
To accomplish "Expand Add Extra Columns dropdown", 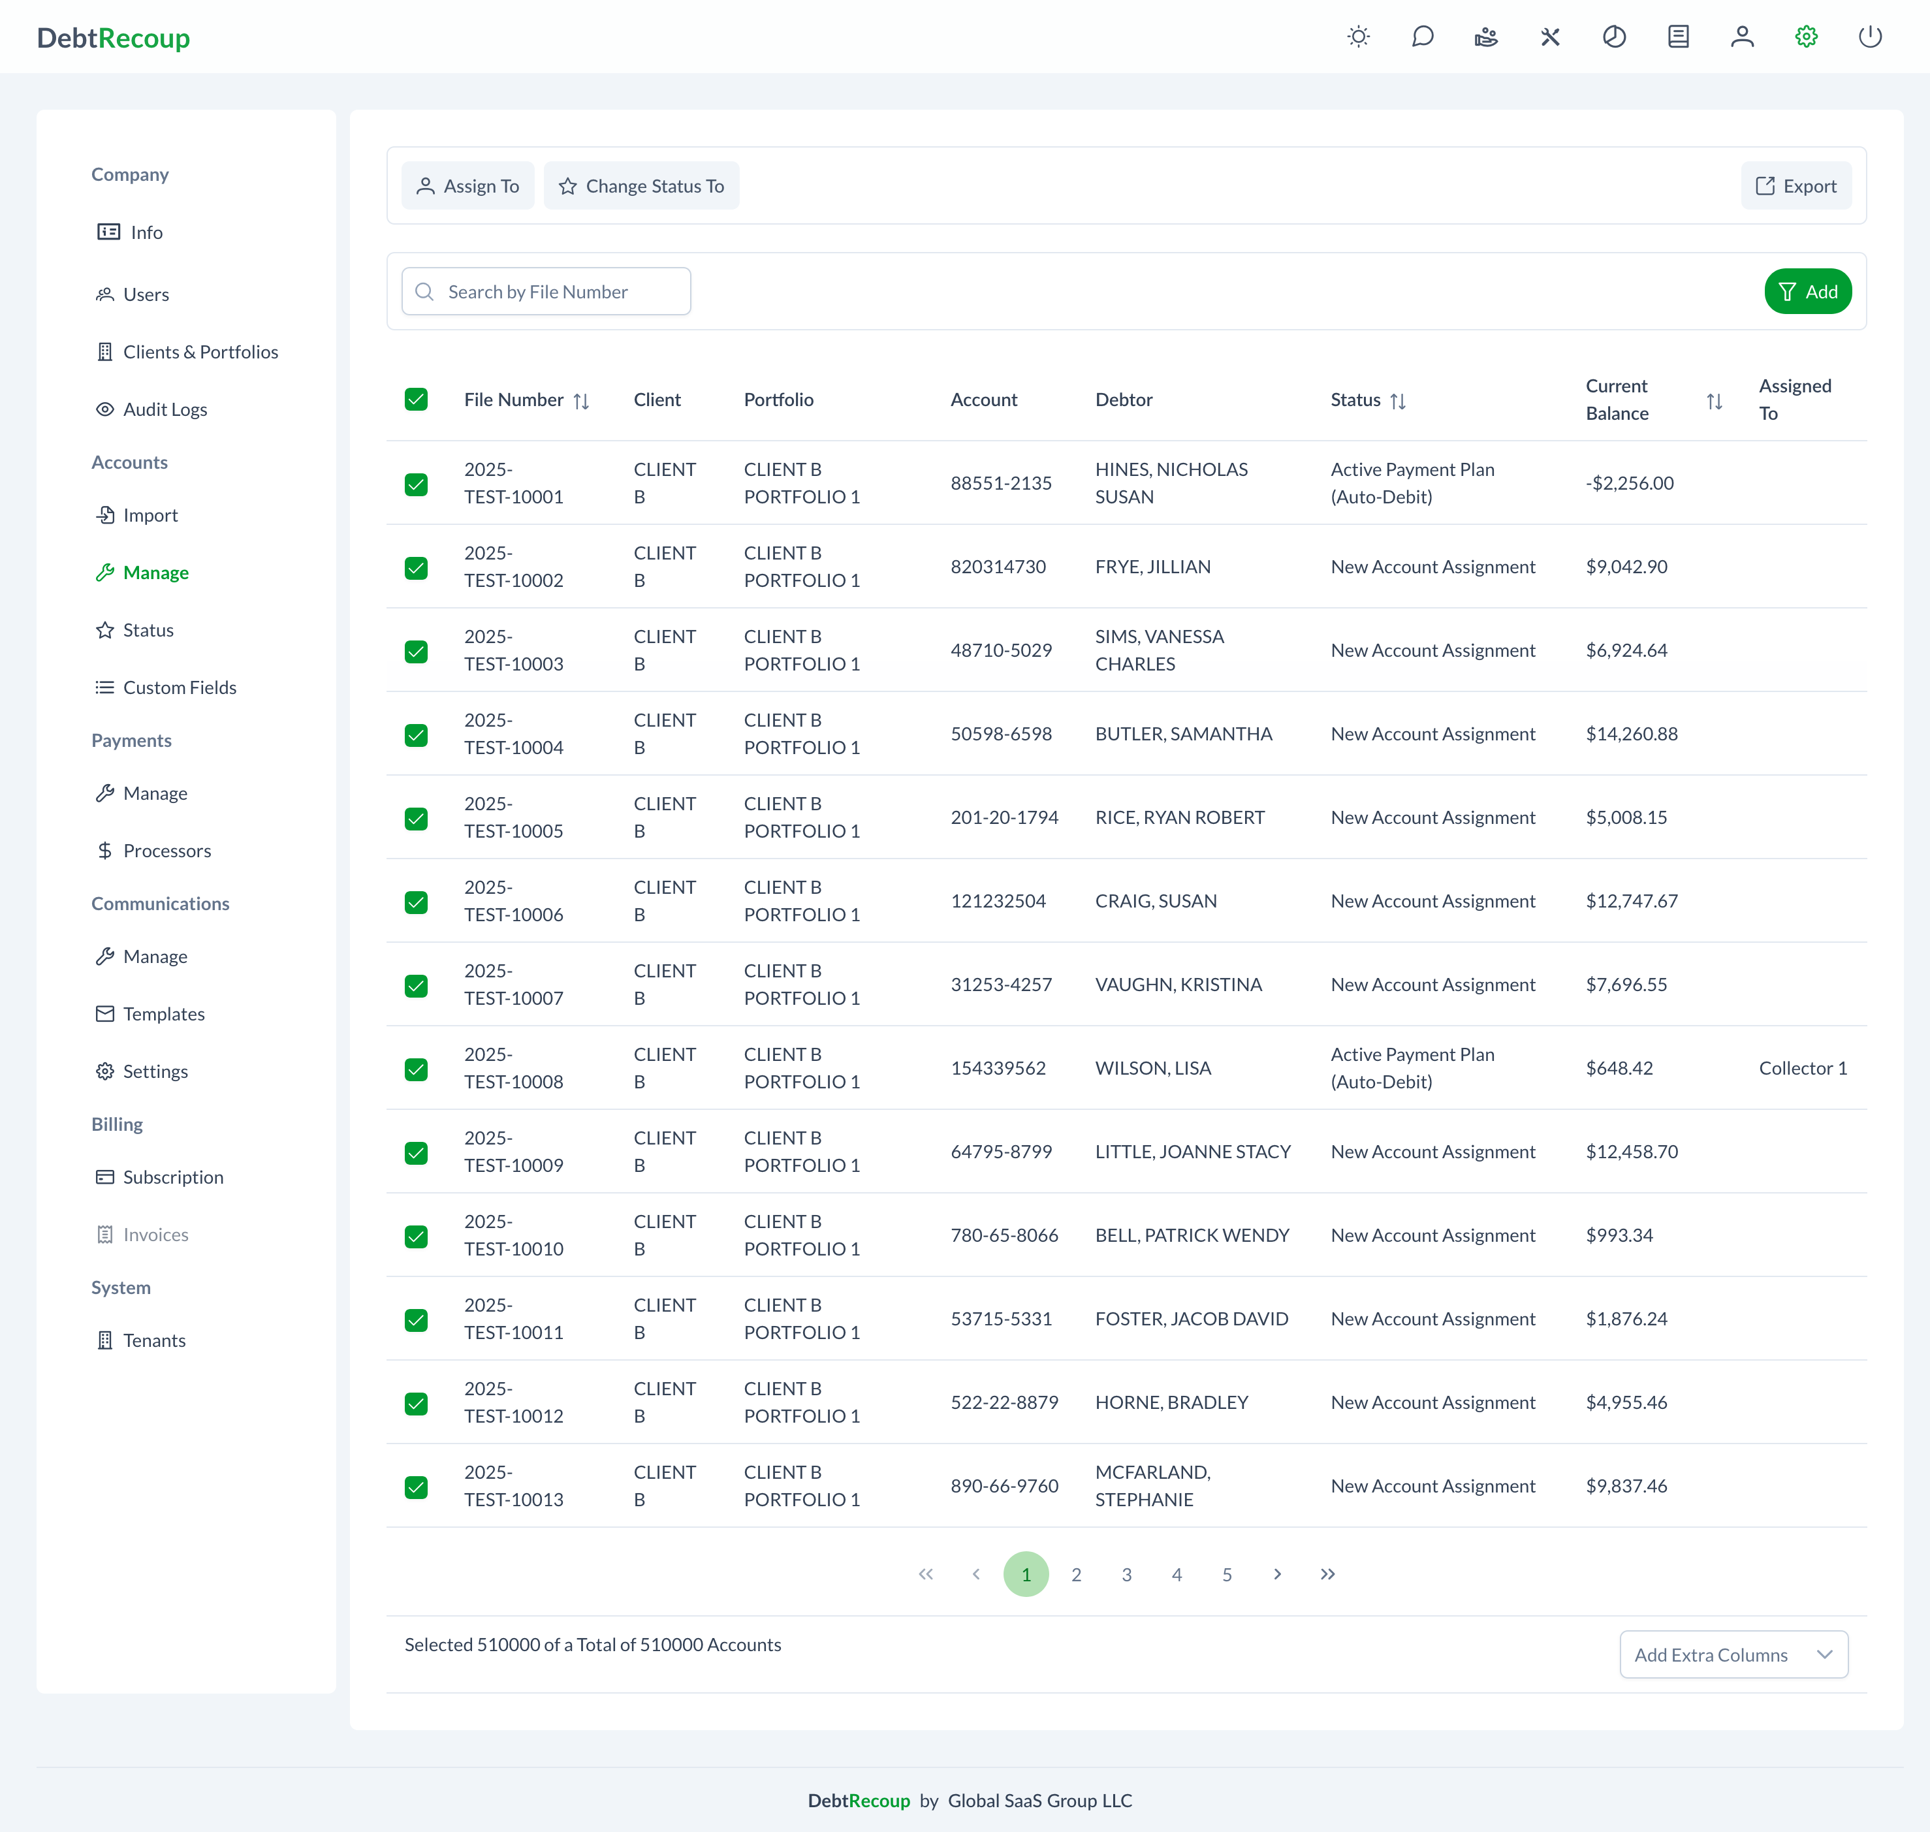I will coord(1733,1654).
